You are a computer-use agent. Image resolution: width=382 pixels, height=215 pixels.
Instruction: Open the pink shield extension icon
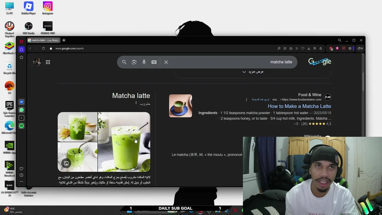pyautogui.click(x=337, y=48)
